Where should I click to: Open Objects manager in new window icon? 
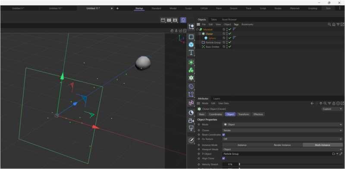click(x=342, y=25)
